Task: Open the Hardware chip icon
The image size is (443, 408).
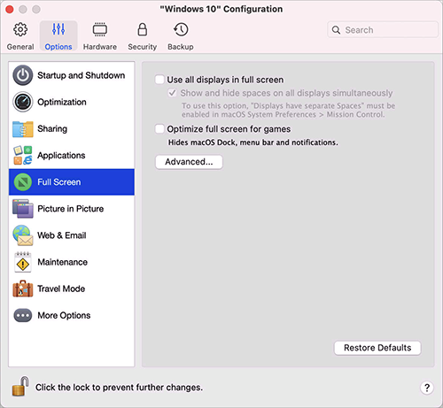Action: (x=100, y=29)
